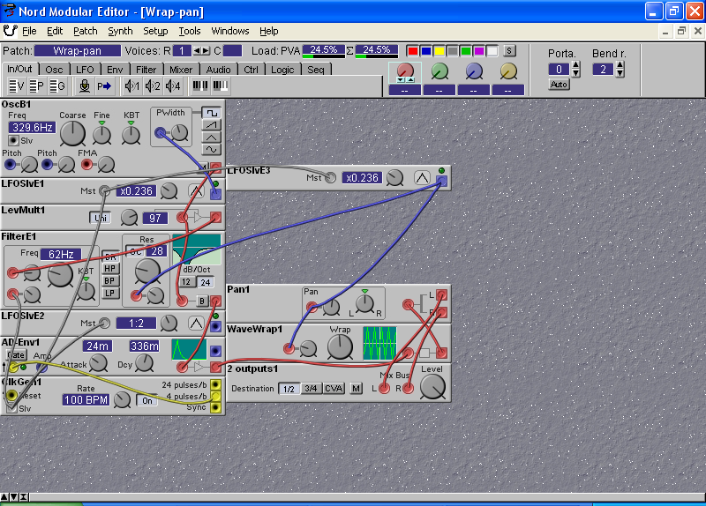Toggle the Slv checkbox in OscB1
Image resolution: width=706 pixels, height=506 pixels.
pos(13,140)
